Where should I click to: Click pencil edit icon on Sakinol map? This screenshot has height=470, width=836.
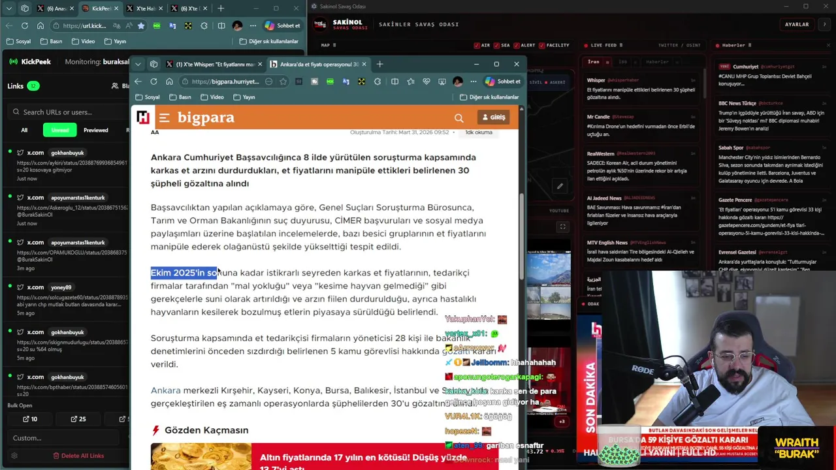coord(560,186)
